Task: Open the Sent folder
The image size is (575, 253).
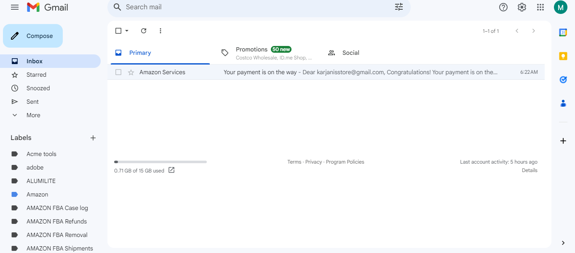Action: [x=50, y=102]
